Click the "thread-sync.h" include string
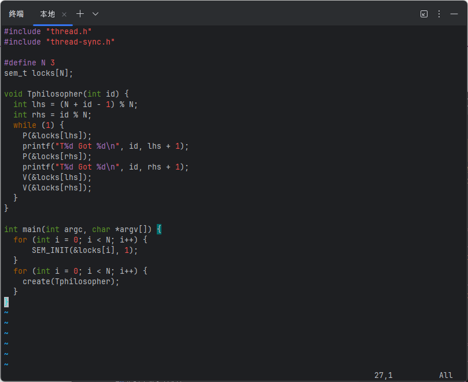The width and height of the screenshot is (468, 382). pyautogui.click(x=80, y=42)
